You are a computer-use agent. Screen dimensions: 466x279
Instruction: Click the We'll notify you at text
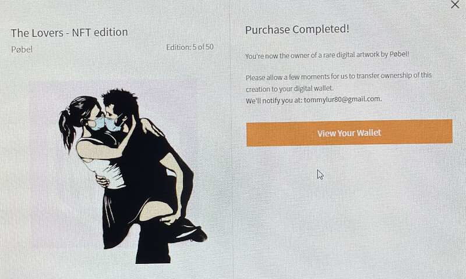coord(274,101)
